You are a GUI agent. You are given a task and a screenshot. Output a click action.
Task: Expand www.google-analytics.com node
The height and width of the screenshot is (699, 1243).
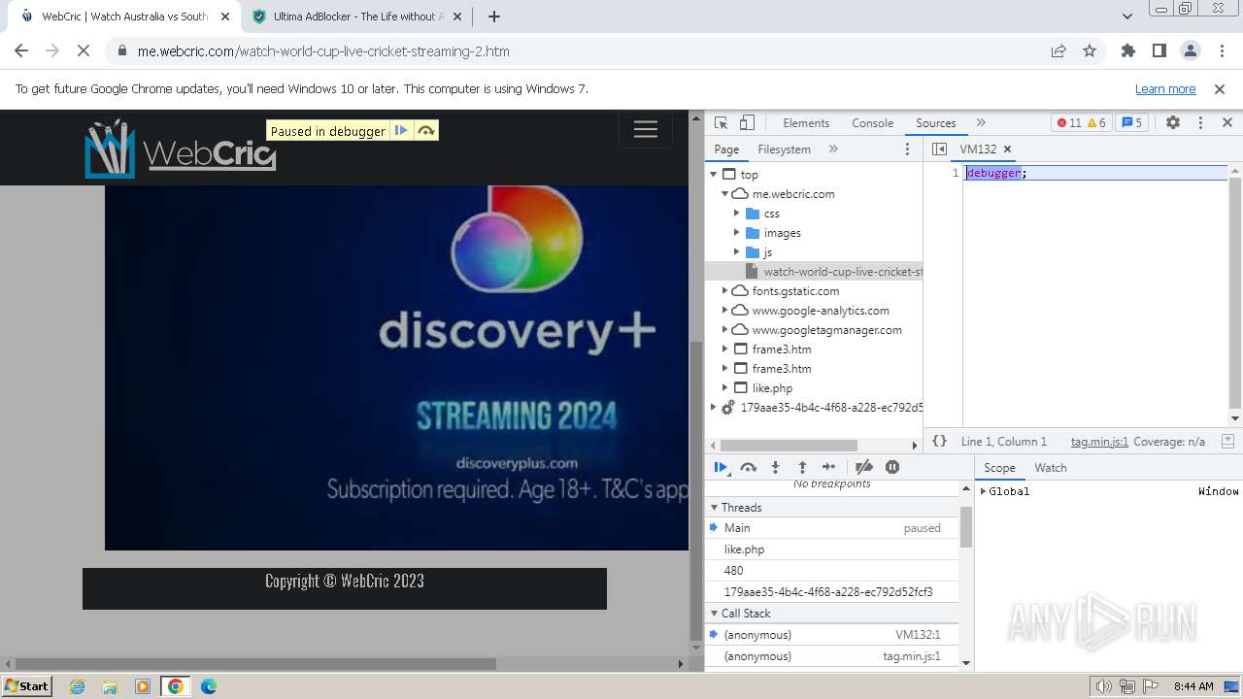coord(724,311)
